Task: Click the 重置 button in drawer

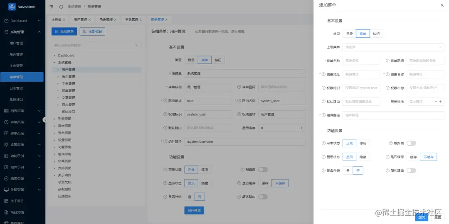Action: [x=437, y=217]
